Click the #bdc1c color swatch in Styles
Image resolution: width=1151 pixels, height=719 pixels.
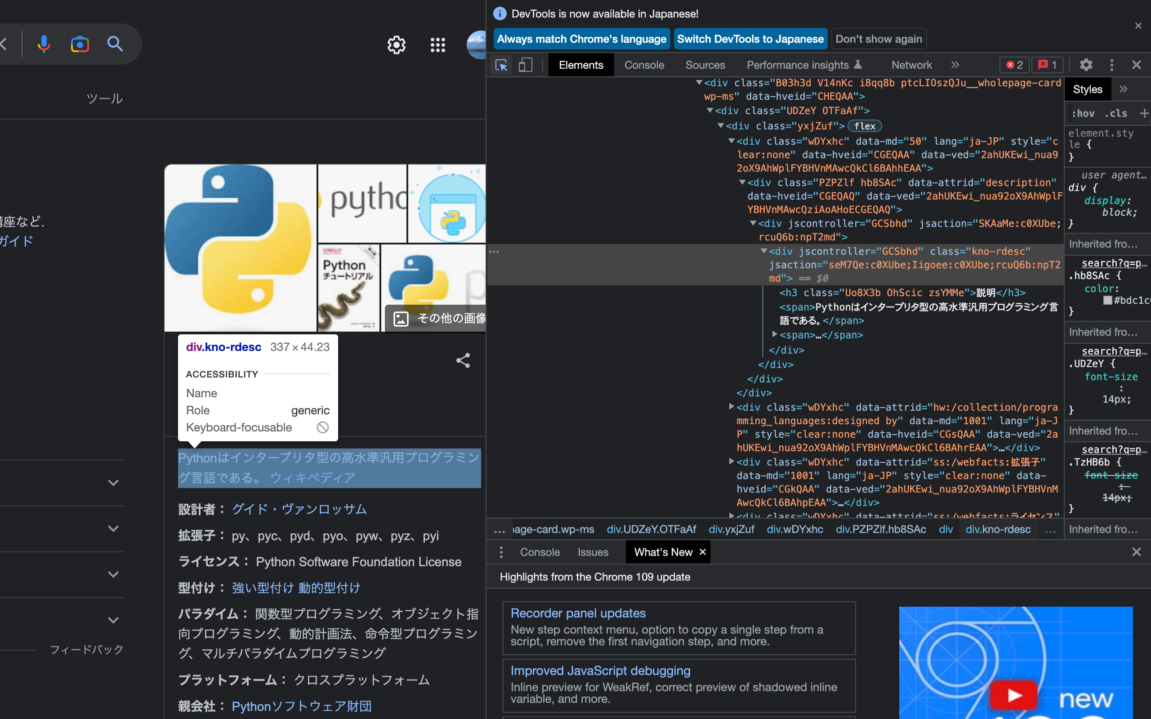click(1109, 300)
